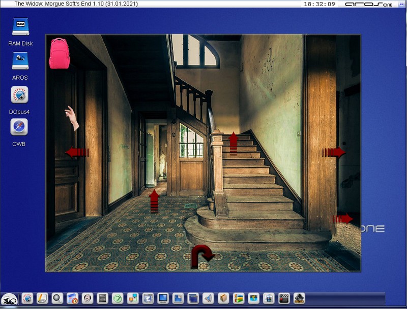Image resolution: width=407 pixels, height=309 pixels.
Task: Launch DOpus4 from the desktop
Action: click(19, 95)
